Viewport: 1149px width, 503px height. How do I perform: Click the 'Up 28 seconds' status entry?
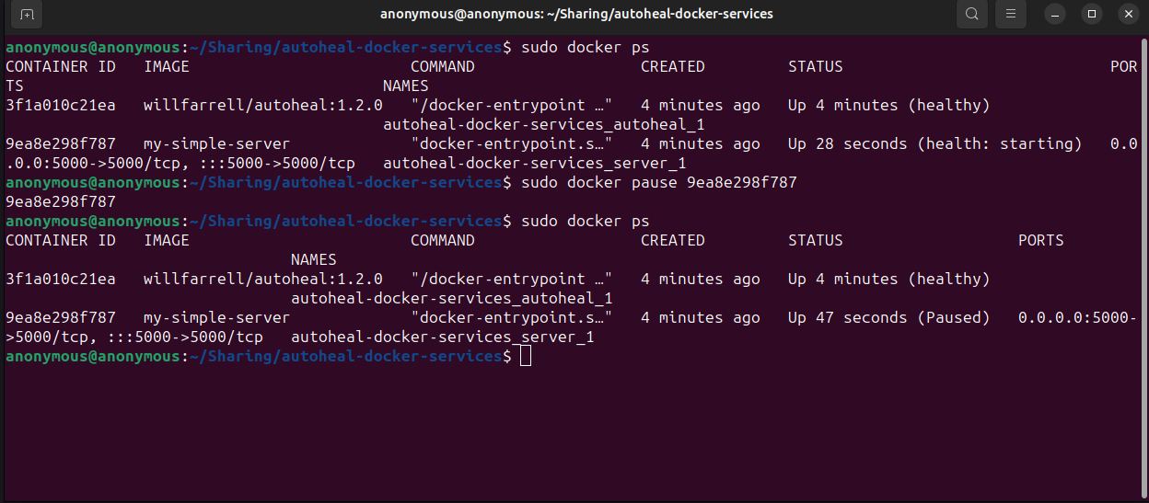[847, 144]
